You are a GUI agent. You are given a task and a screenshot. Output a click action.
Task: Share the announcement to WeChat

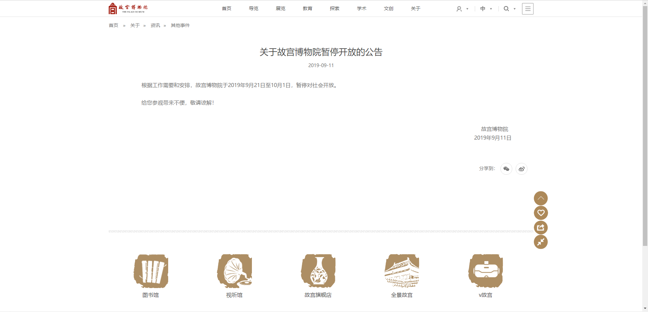pos(506,169)
